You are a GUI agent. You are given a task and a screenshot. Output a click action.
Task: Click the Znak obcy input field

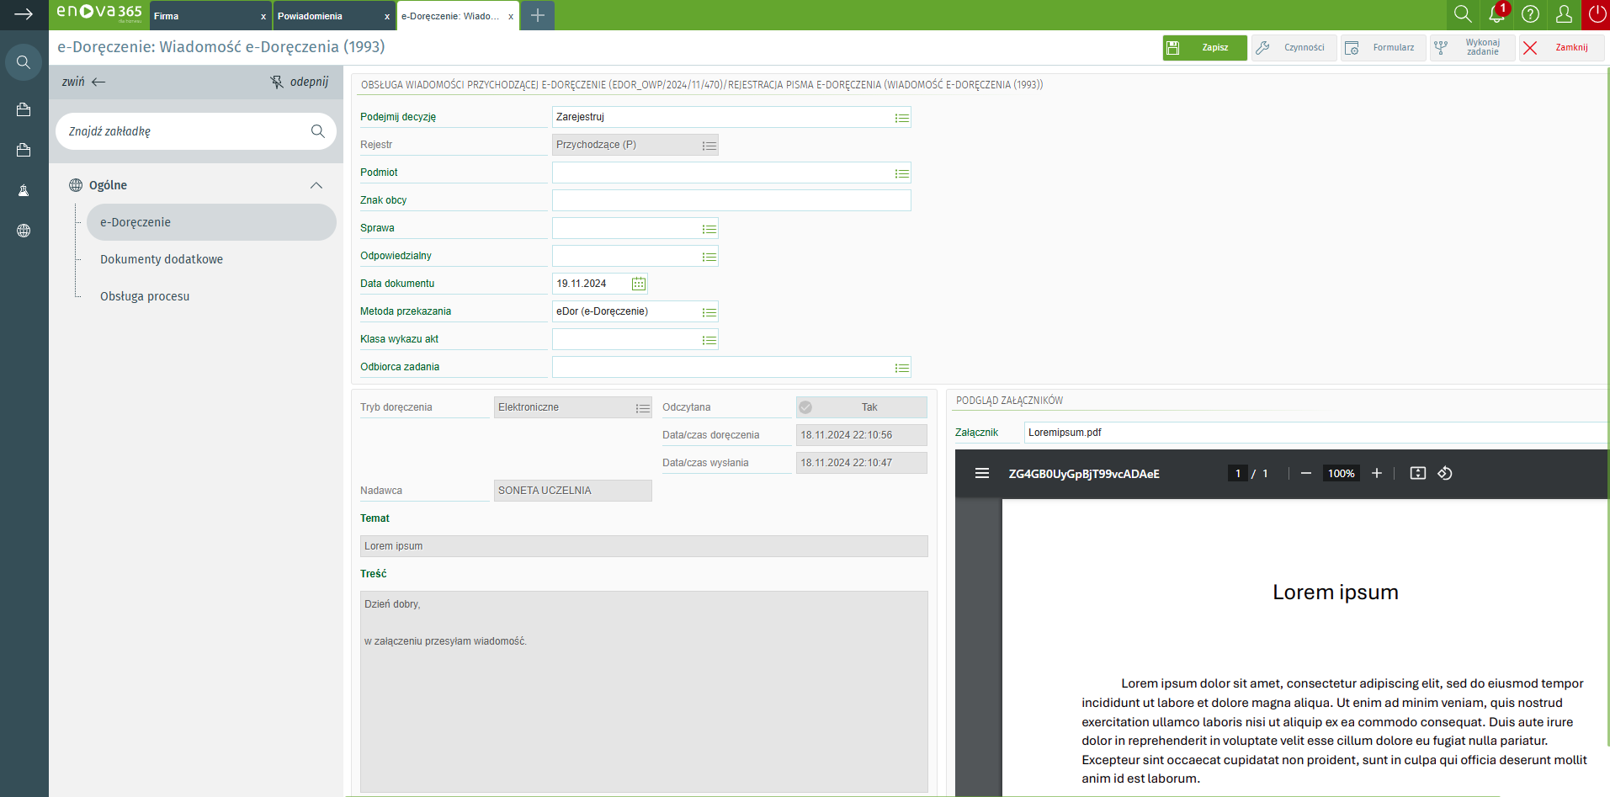click(731, 200)
